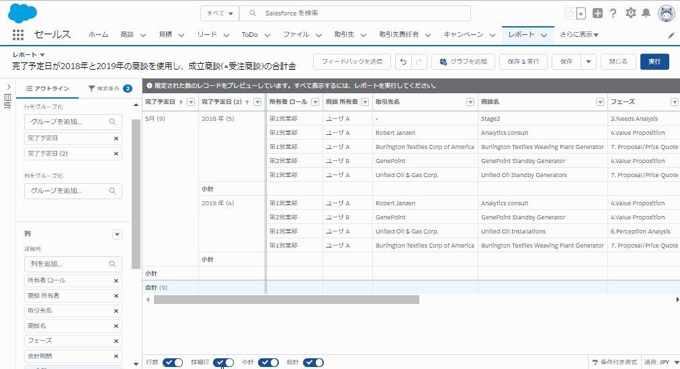This screenshot has height=369, width=680.
Task: Click the sidebar vertical scrollbar thumb
Action: pyautogui.click(x=136, y=194)
